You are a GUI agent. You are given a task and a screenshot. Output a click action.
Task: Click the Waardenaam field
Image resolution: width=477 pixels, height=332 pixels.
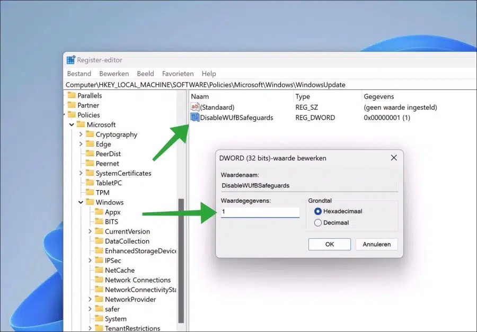tap(310, 186)
